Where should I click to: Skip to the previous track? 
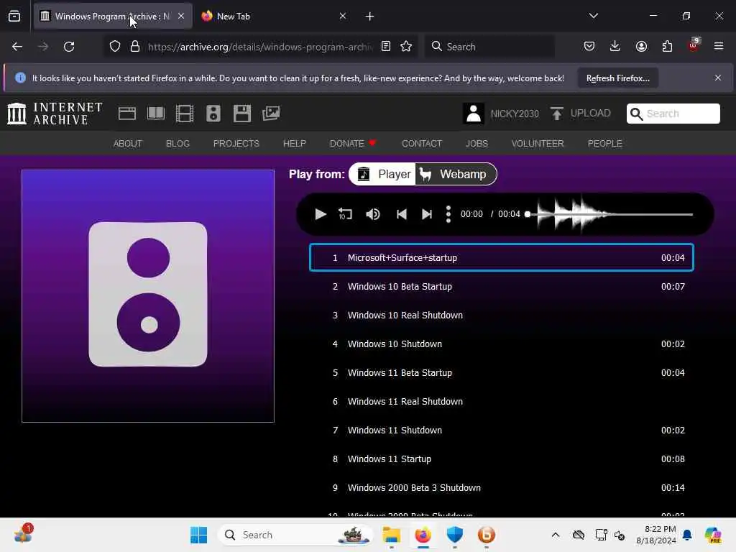tap(401, 214)
